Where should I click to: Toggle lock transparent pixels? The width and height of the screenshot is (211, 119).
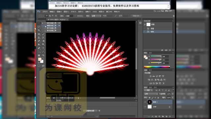[149, 98]
